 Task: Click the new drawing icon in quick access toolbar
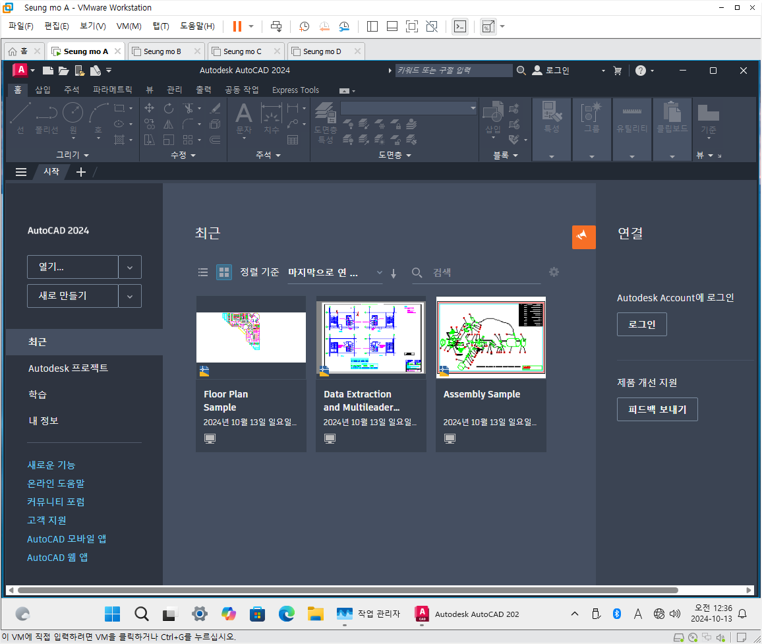pyautogui.click(x=47, y=71)
